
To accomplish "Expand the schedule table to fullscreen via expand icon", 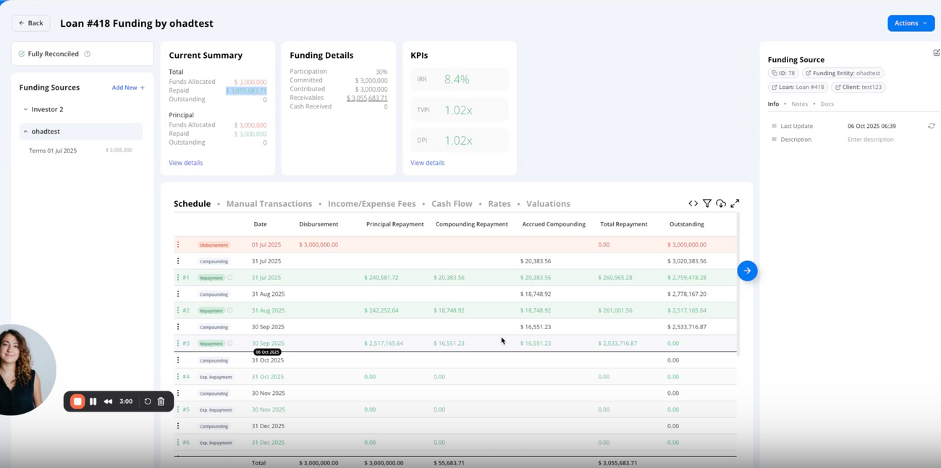I will [x=735, y=203].
